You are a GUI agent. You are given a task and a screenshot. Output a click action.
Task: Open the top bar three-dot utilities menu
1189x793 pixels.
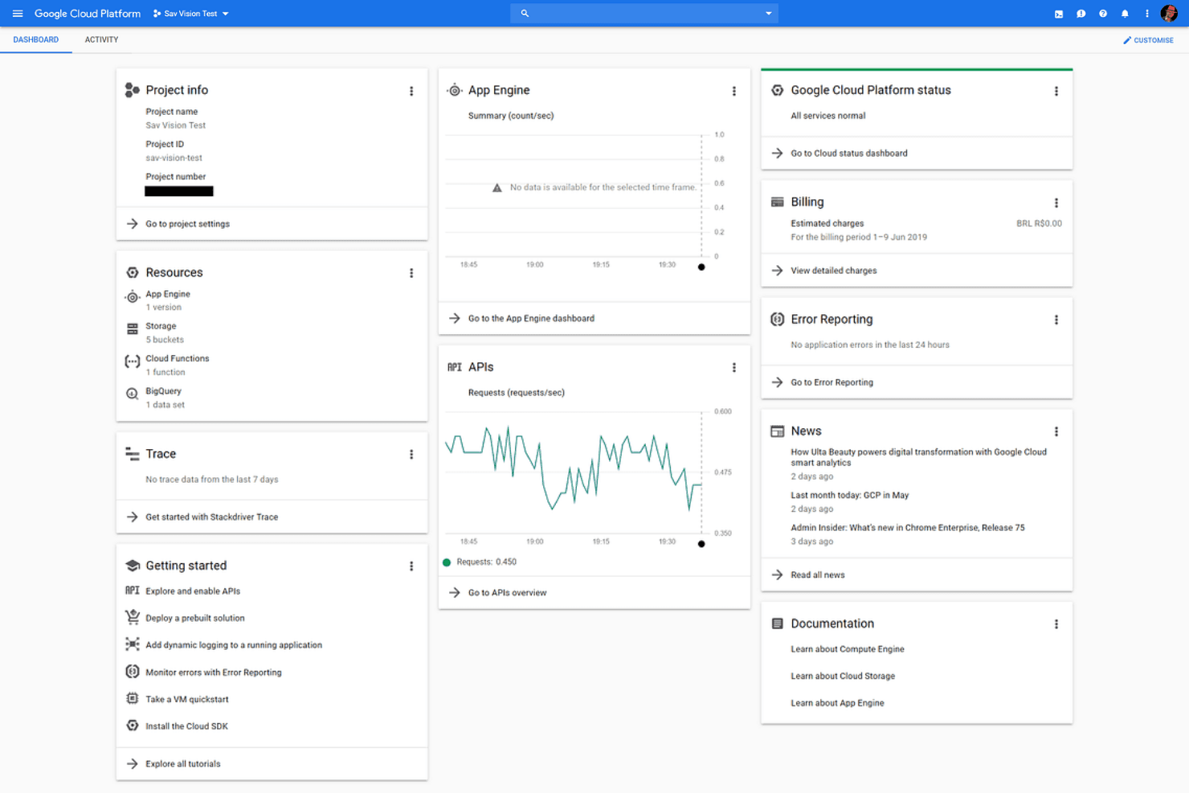[1146, 14]
